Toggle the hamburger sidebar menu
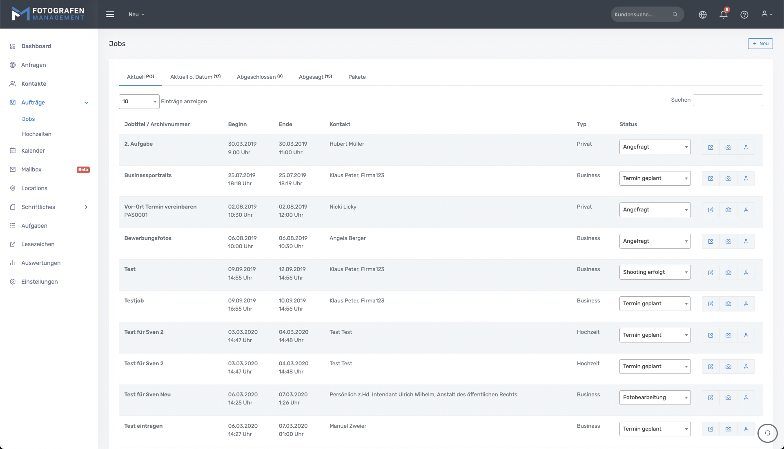Viewport: 784px width, 449px height. pos(110,14)
